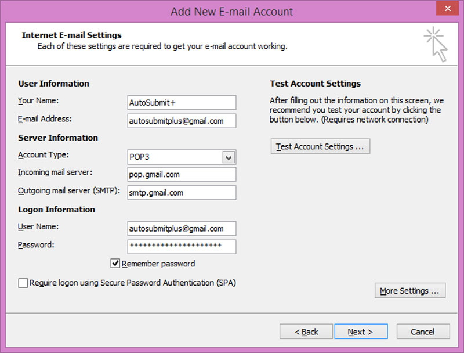Proceed with the Next button
Screen dimensions: 464x353
point(361,332)
